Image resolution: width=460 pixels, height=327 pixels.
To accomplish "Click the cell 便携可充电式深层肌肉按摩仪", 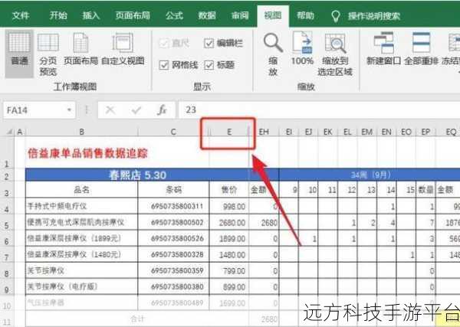I will tap(81, 222).
